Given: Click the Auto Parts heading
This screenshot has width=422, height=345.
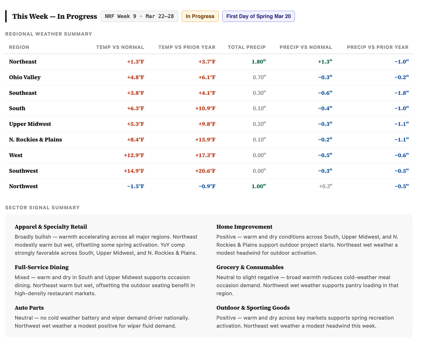Looking at the screenshot, I should pos(29,308).
